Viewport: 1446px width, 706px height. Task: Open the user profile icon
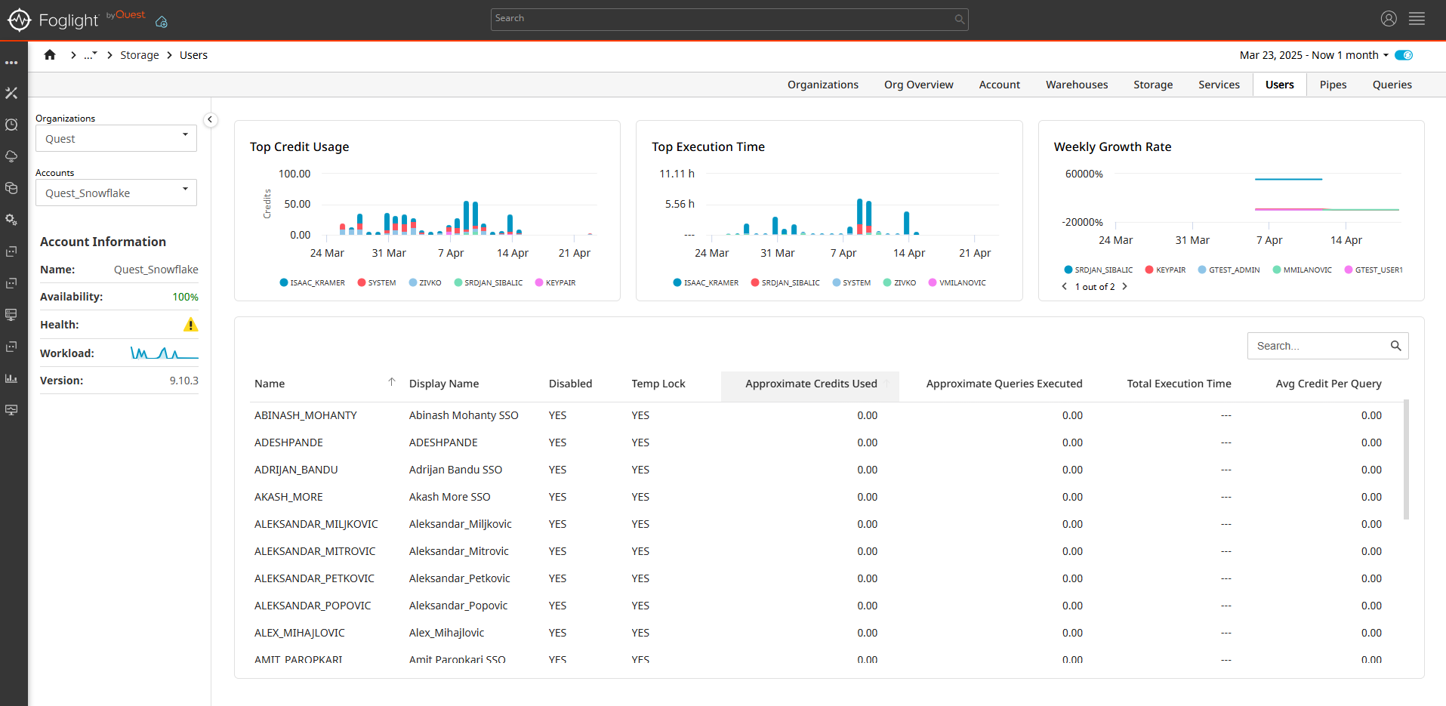tap(1389, 19)
